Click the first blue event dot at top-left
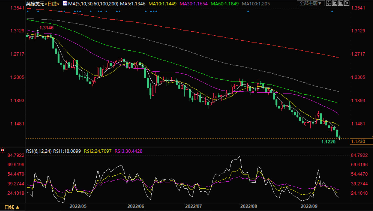This screenshot has height=211, width=373. pyautogui.click(x=28, y=11)
